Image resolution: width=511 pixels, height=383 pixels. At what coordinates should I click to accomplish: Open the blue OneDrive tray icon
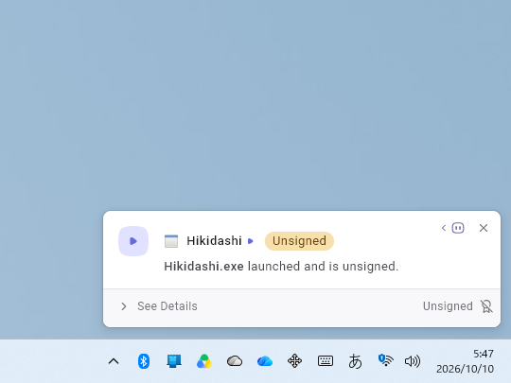[265, 361]
